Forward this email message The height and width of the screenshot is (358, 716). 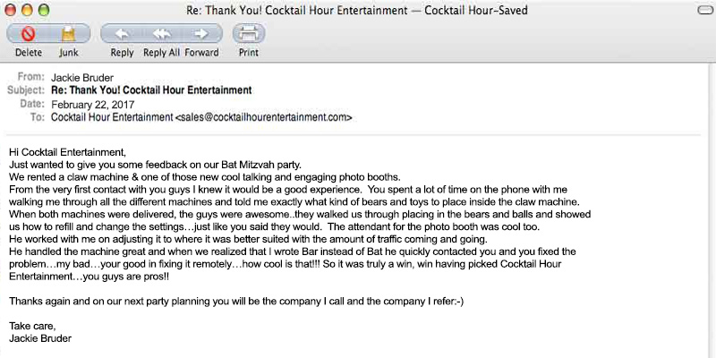point(202,34)
